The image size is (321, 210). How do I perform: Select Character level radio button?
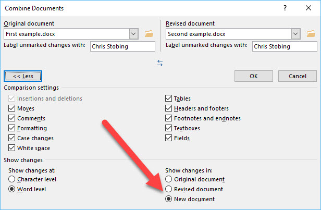point(12,179)
